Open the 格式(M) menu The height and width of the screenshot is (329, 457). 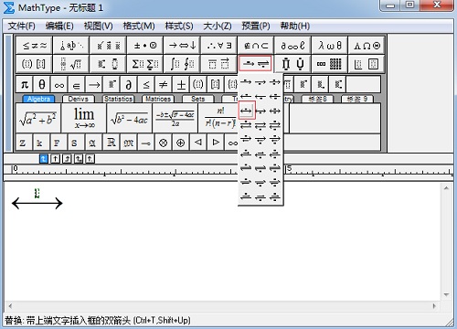click(139, 26)
